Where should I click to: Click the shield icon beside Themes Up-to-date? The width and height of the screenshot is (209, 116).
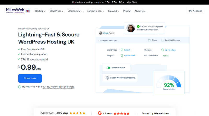coord(162,50)
